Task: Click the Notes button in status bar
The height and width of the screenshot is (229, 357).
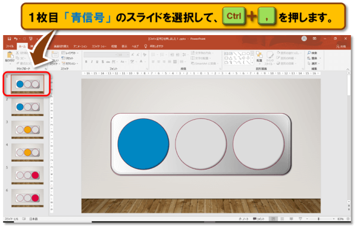Action: [x=244, y=219]
